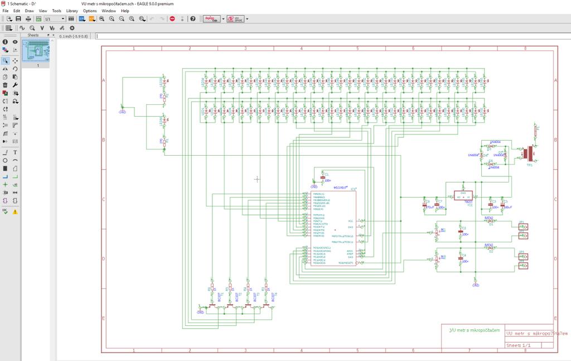Open the sheet selector combo box showing 1/1
This screenshot has height=361, width=571.
click(55, 18)
